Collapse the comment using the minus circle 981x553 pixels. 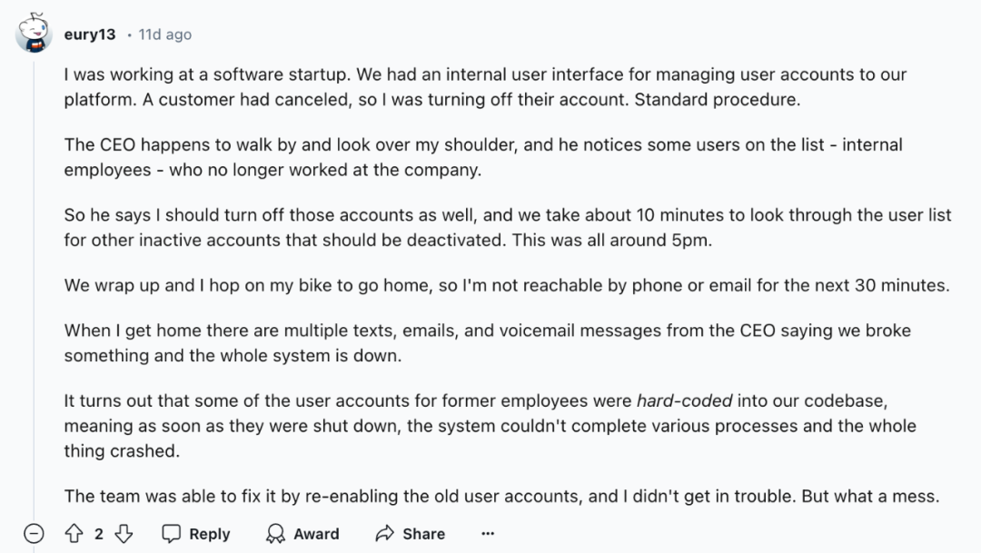pos(34,534)
